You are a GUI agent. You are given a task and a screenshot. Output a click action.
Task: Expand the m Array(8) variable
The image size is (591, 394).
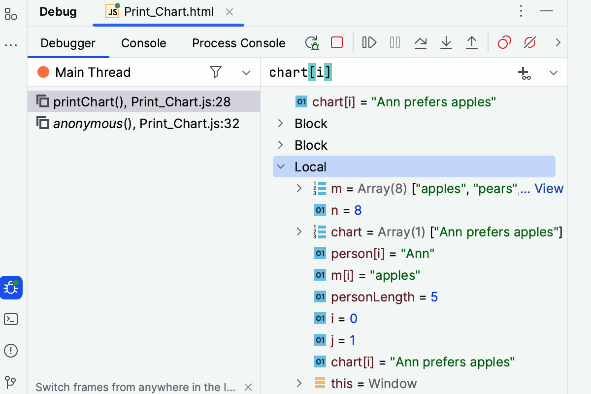pyautogui.click(x=299, y=188)
